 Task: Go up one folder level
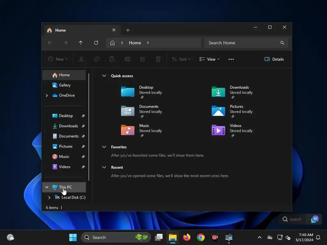tap(81, 43)
